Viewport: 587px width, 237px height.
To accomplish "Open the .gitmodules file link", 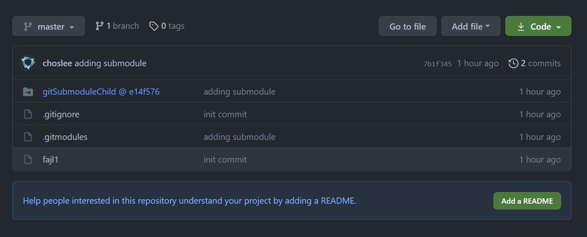I will point(65,137).
